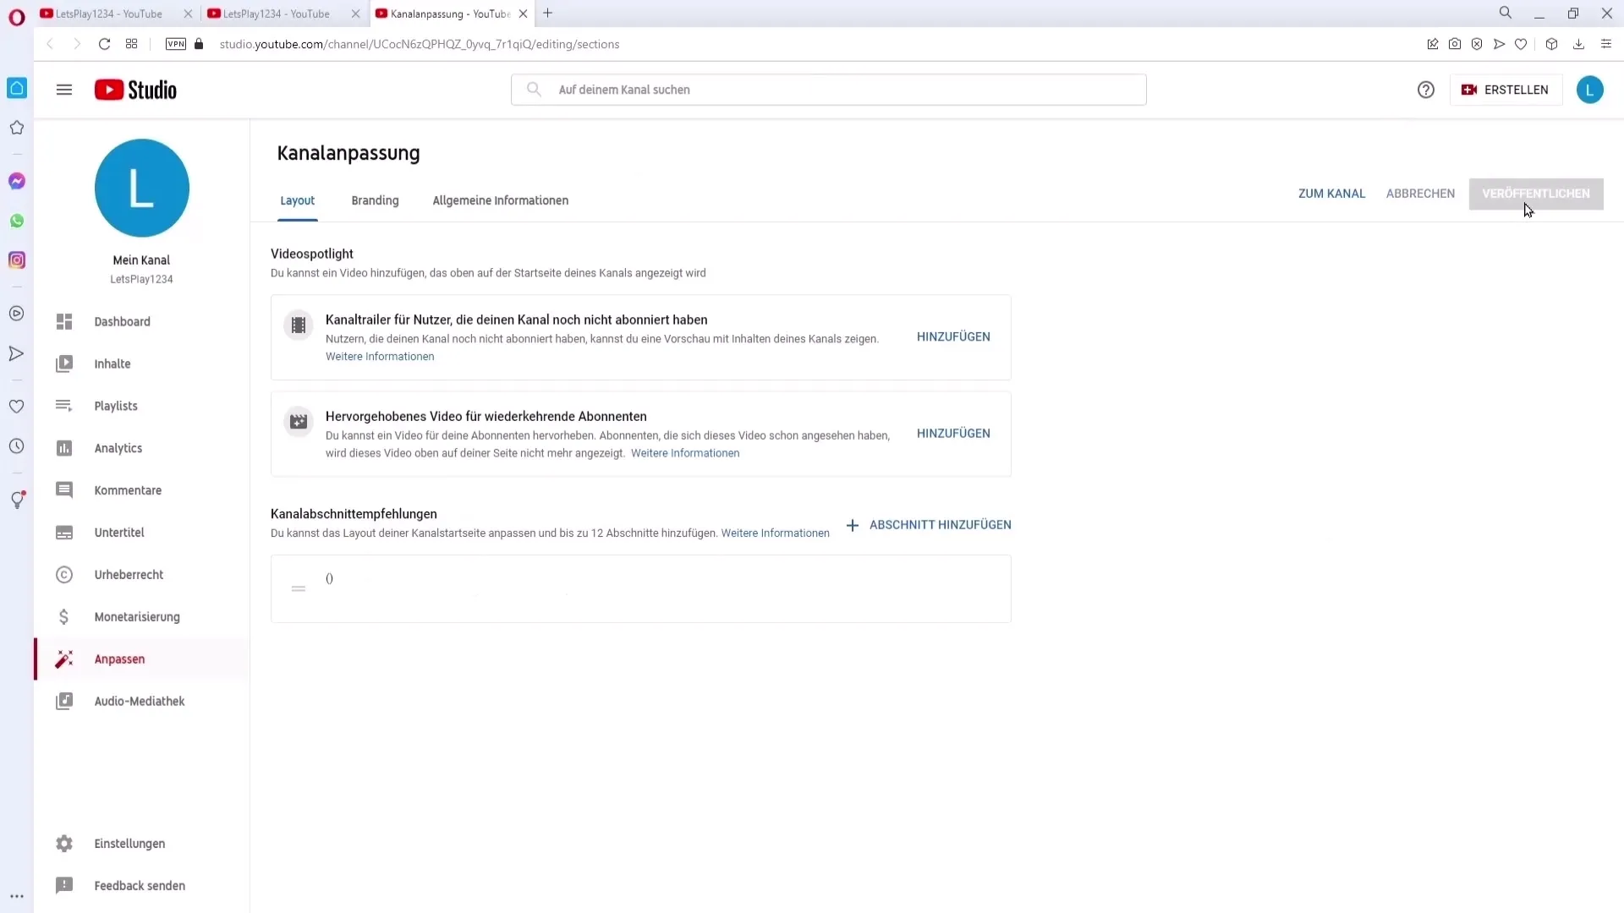
Task: Click Hinzufügen for Kanaltrailer
Action: (x=953, y=336)
